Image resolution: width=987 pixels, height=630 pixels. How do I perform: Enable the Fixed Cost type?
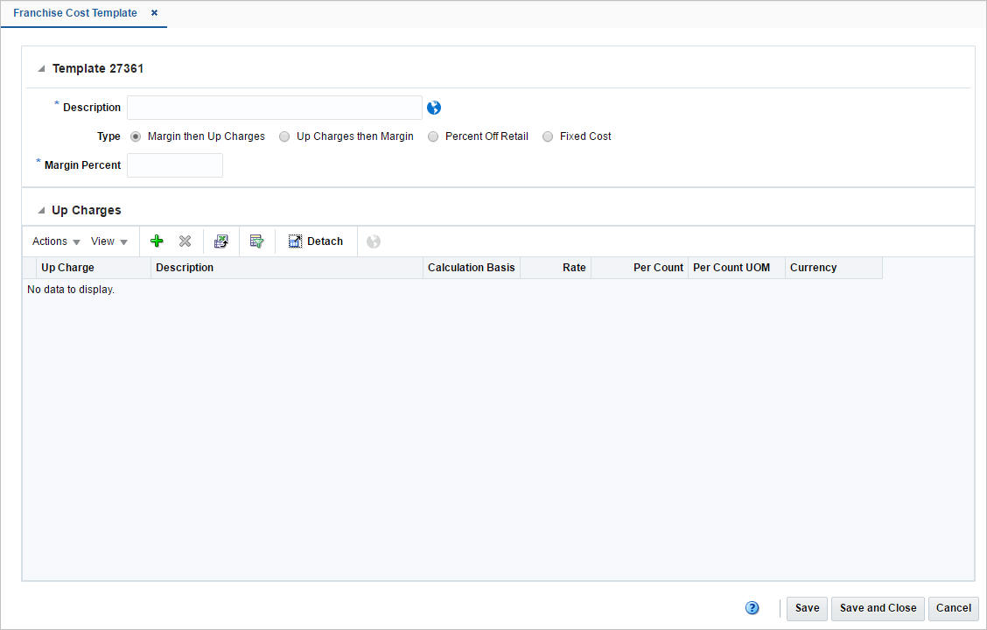[x=547, y=136]
